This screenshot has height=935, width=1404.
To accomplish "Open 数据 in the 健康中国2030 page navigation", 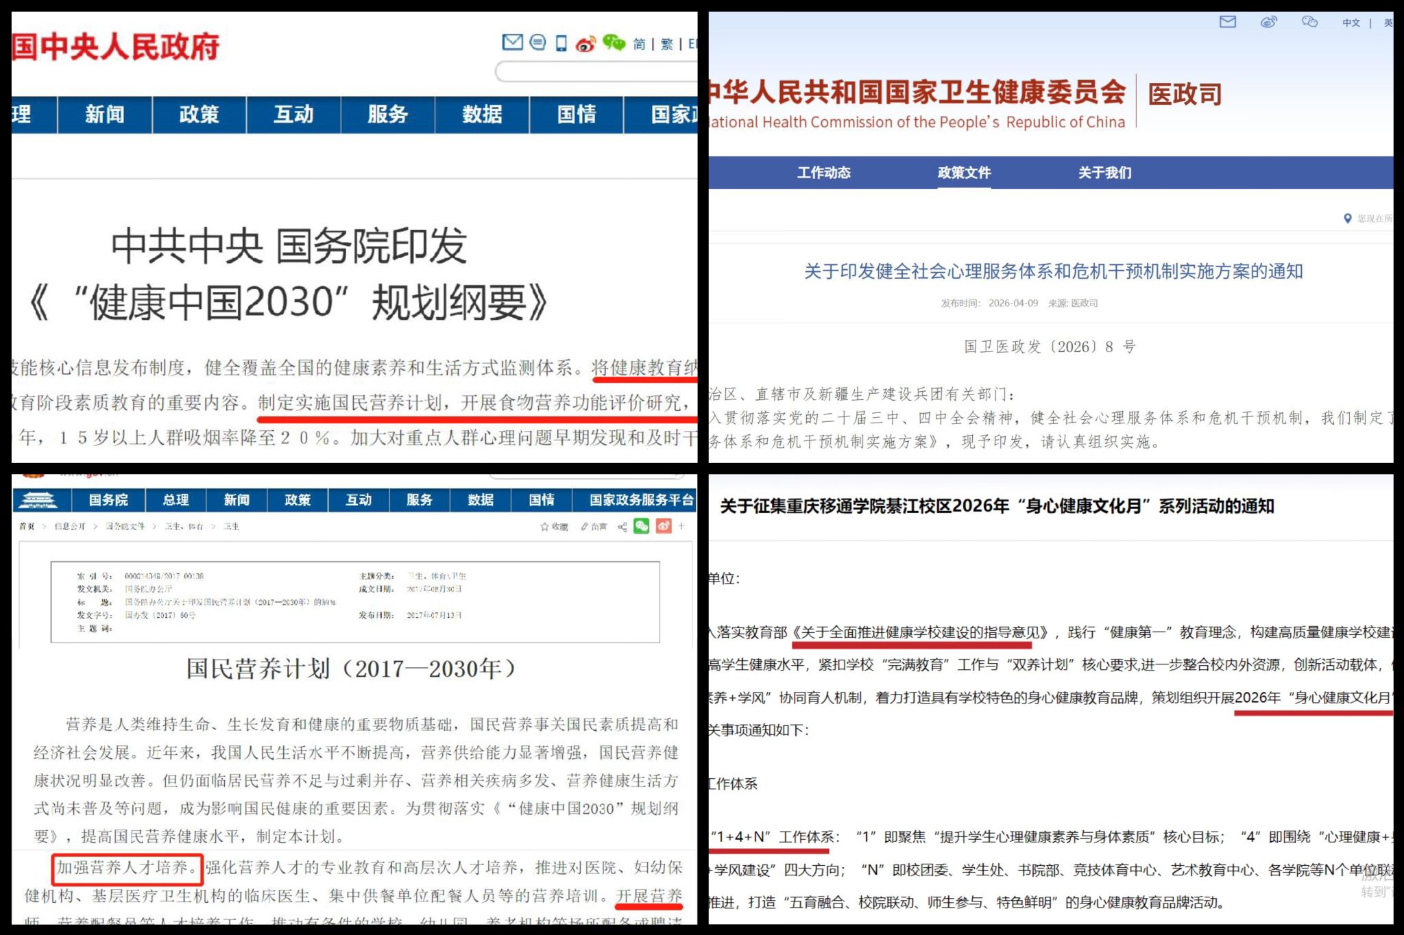I will 482,114.
